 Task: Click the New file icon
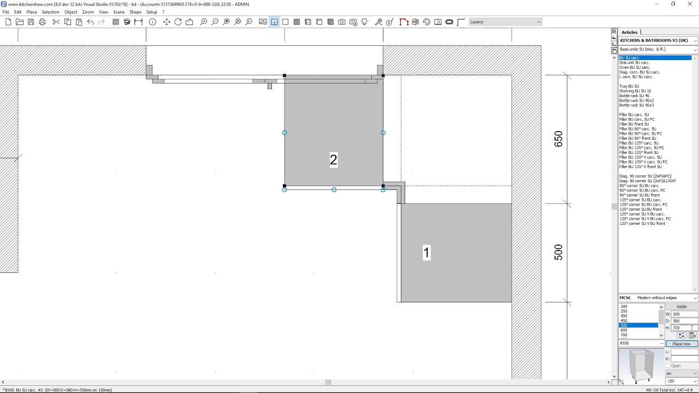[8, 22]
